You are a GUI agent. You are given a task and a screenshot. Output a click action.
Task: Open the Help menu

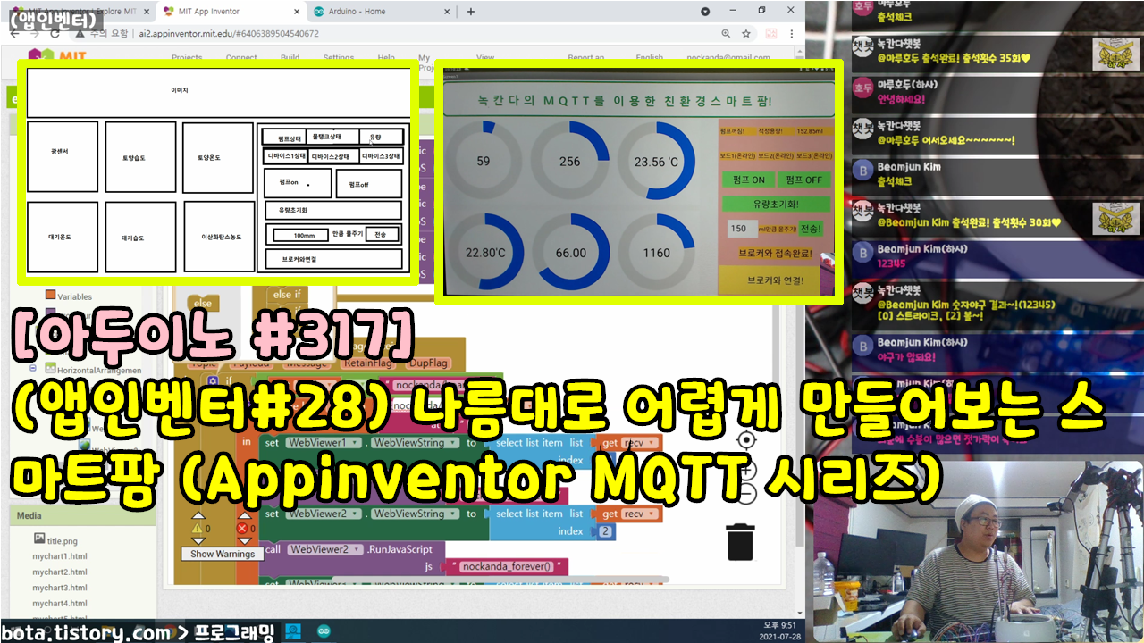coord(386,58)
